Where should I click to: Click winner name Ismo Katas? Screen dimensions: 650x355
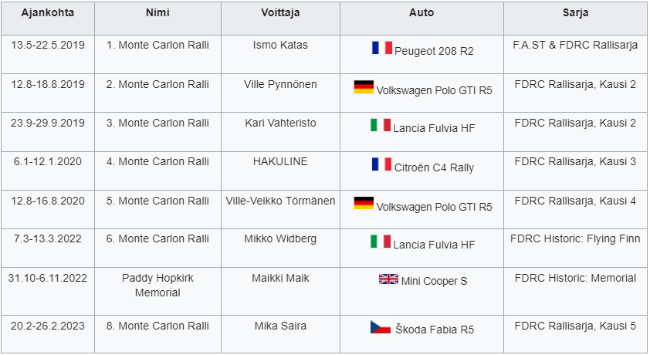pos(280,45)
